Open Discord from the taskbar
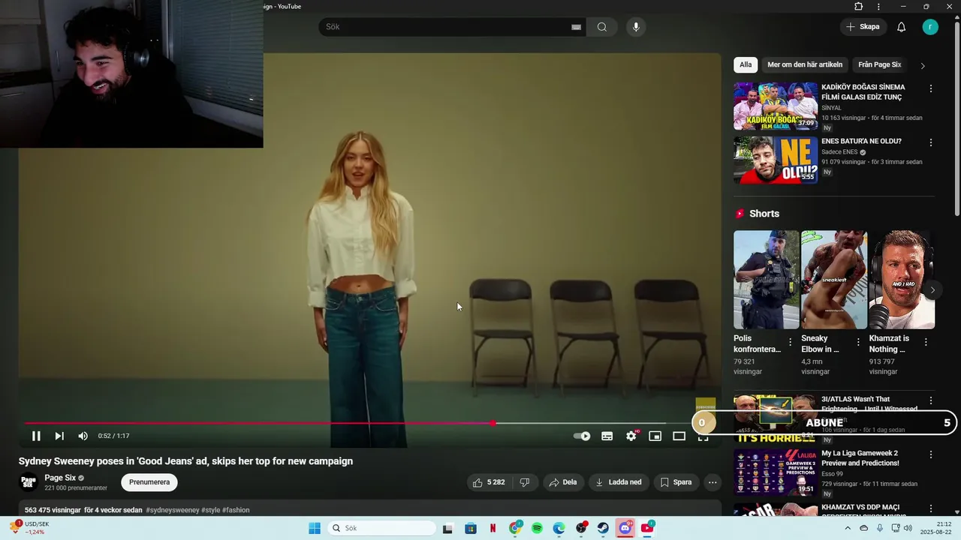Viewport: 961px width, 540px height. tap(625, 528)
